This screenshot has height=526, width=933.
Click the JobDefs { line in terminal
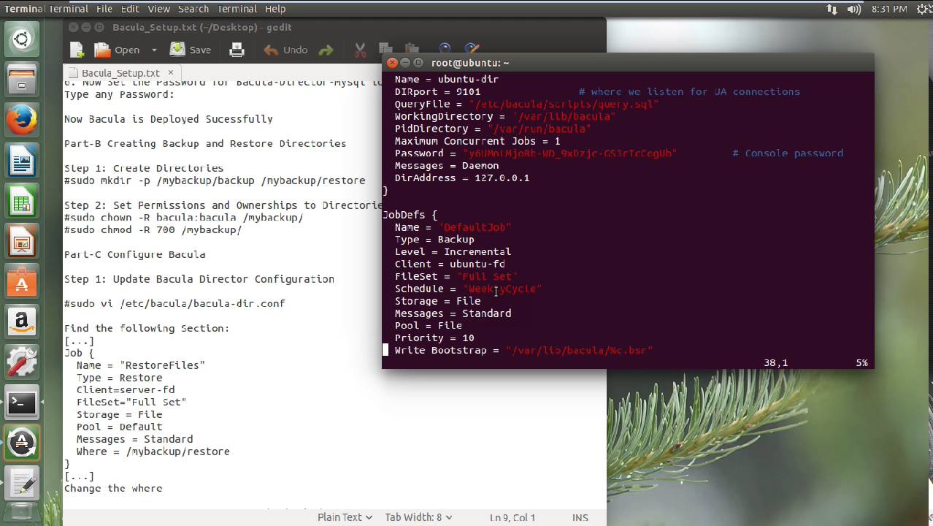(x=410, y=215)
